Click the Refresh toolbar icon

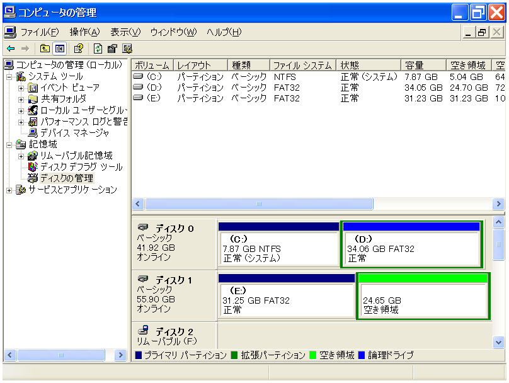pyautogui.click(x=98, y=49)
